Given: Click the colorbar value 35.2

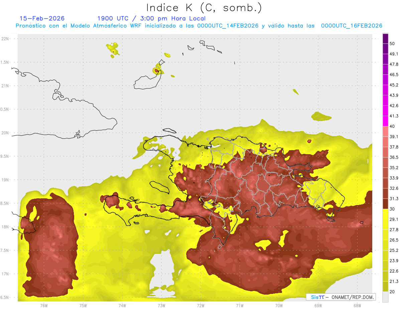Looking at the screenshot, I should 394,168.
